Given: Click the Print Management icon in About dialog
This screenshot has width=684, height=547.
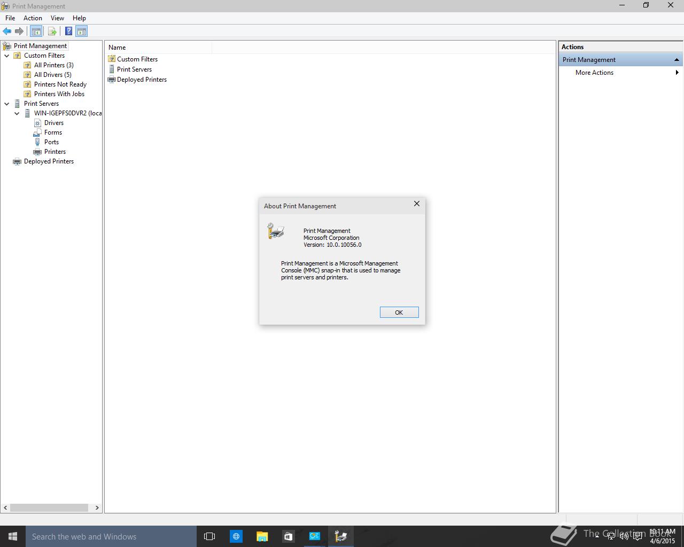Looking at the screenshot, I should [276, 231].
